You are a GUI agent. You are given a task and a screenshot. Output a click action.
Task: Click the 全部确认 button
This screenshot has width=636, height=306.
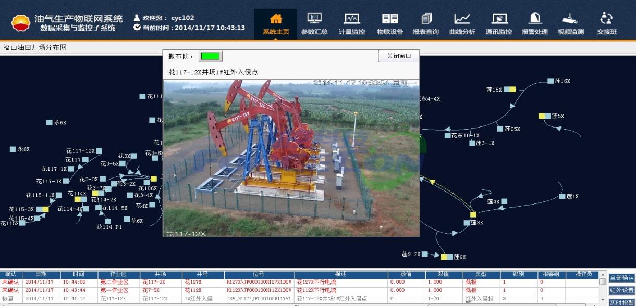coord(622,278)
